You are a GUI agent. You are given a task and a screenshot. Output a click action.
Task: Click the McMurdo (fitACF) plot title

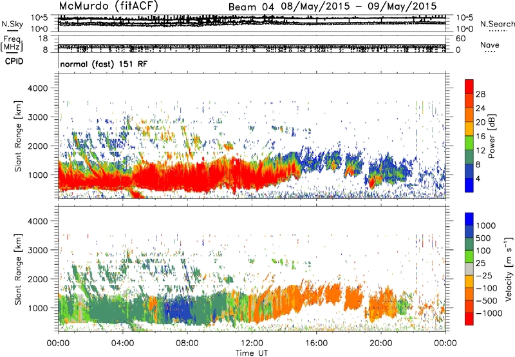coord(109,6)
